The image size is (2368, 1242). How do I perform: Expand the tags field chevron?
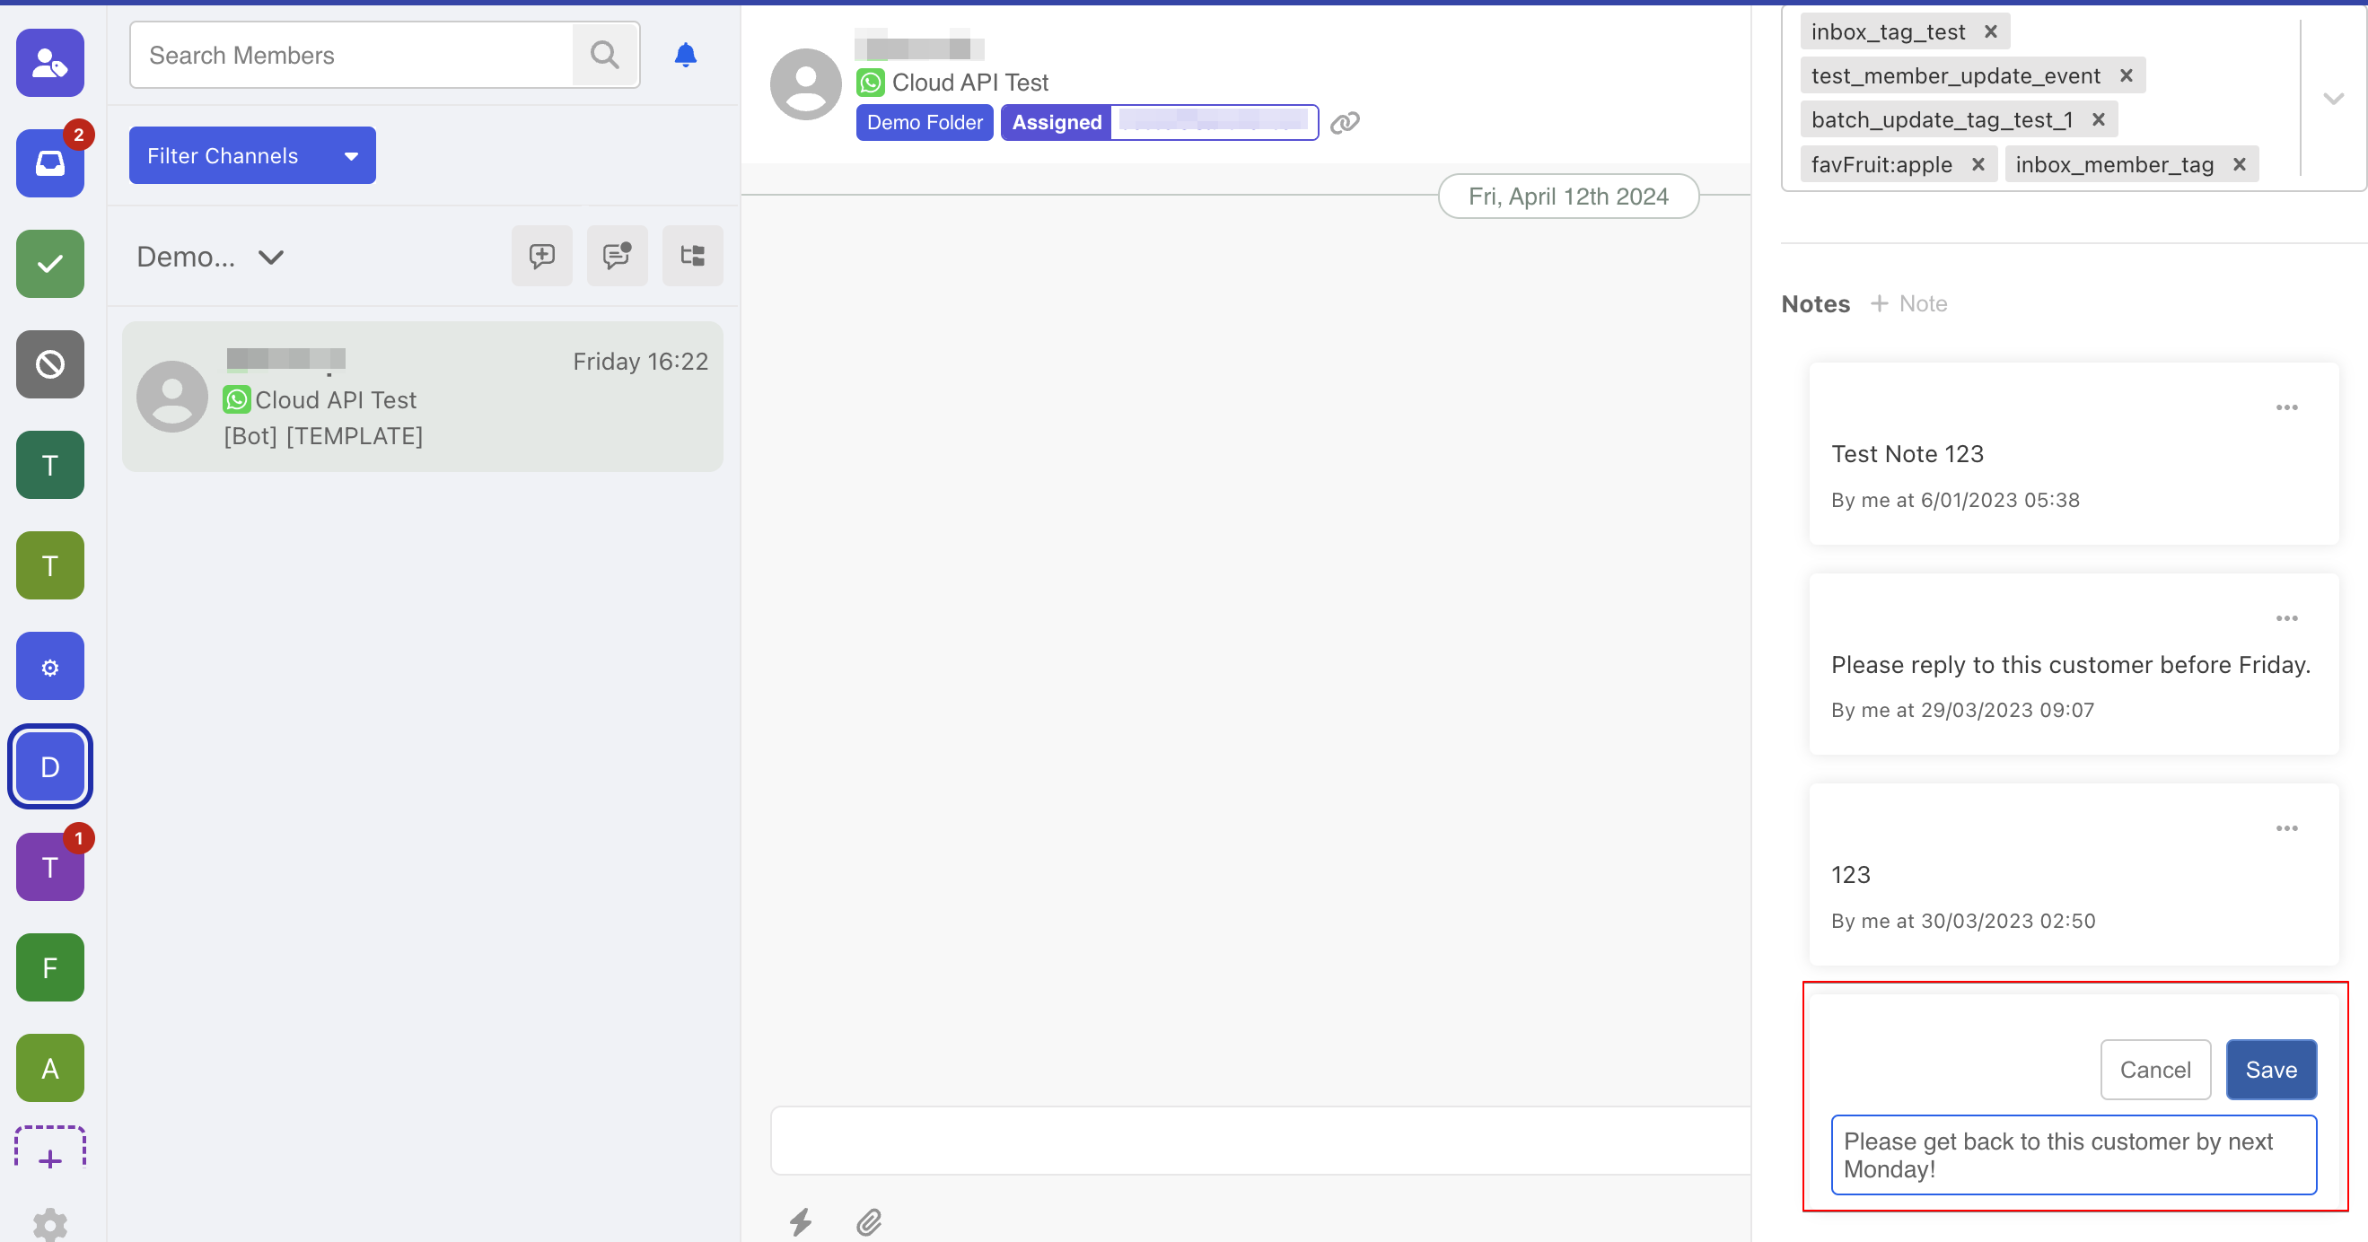click(2332, 98)
